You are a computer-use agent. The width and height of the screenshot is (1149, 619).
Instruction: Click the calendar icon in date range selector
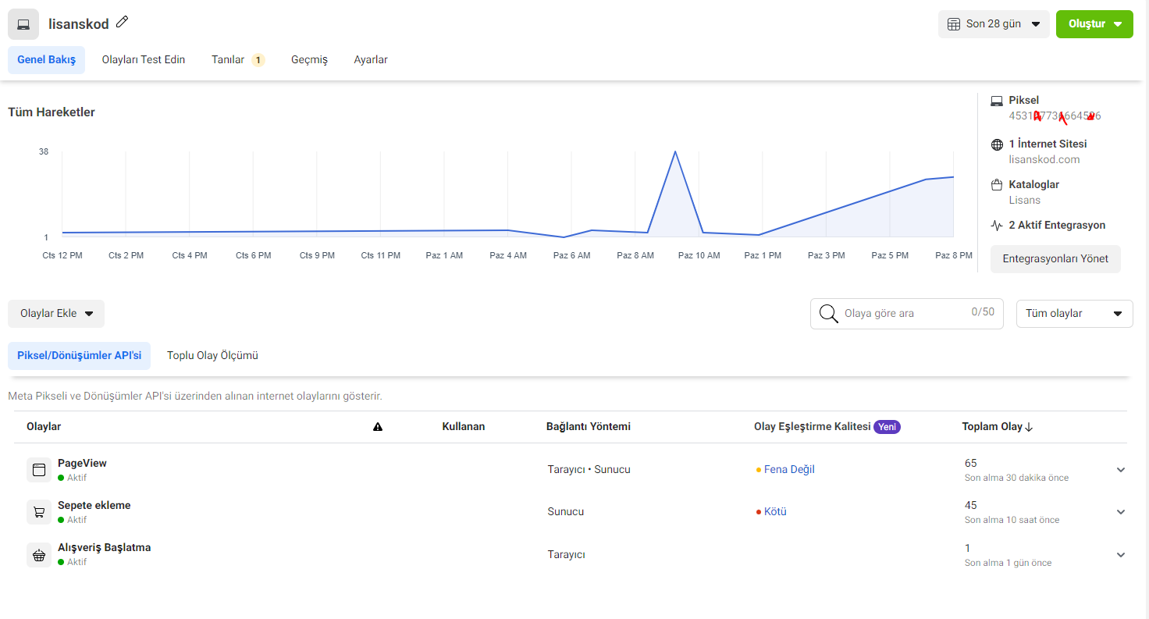pos(954,24)
